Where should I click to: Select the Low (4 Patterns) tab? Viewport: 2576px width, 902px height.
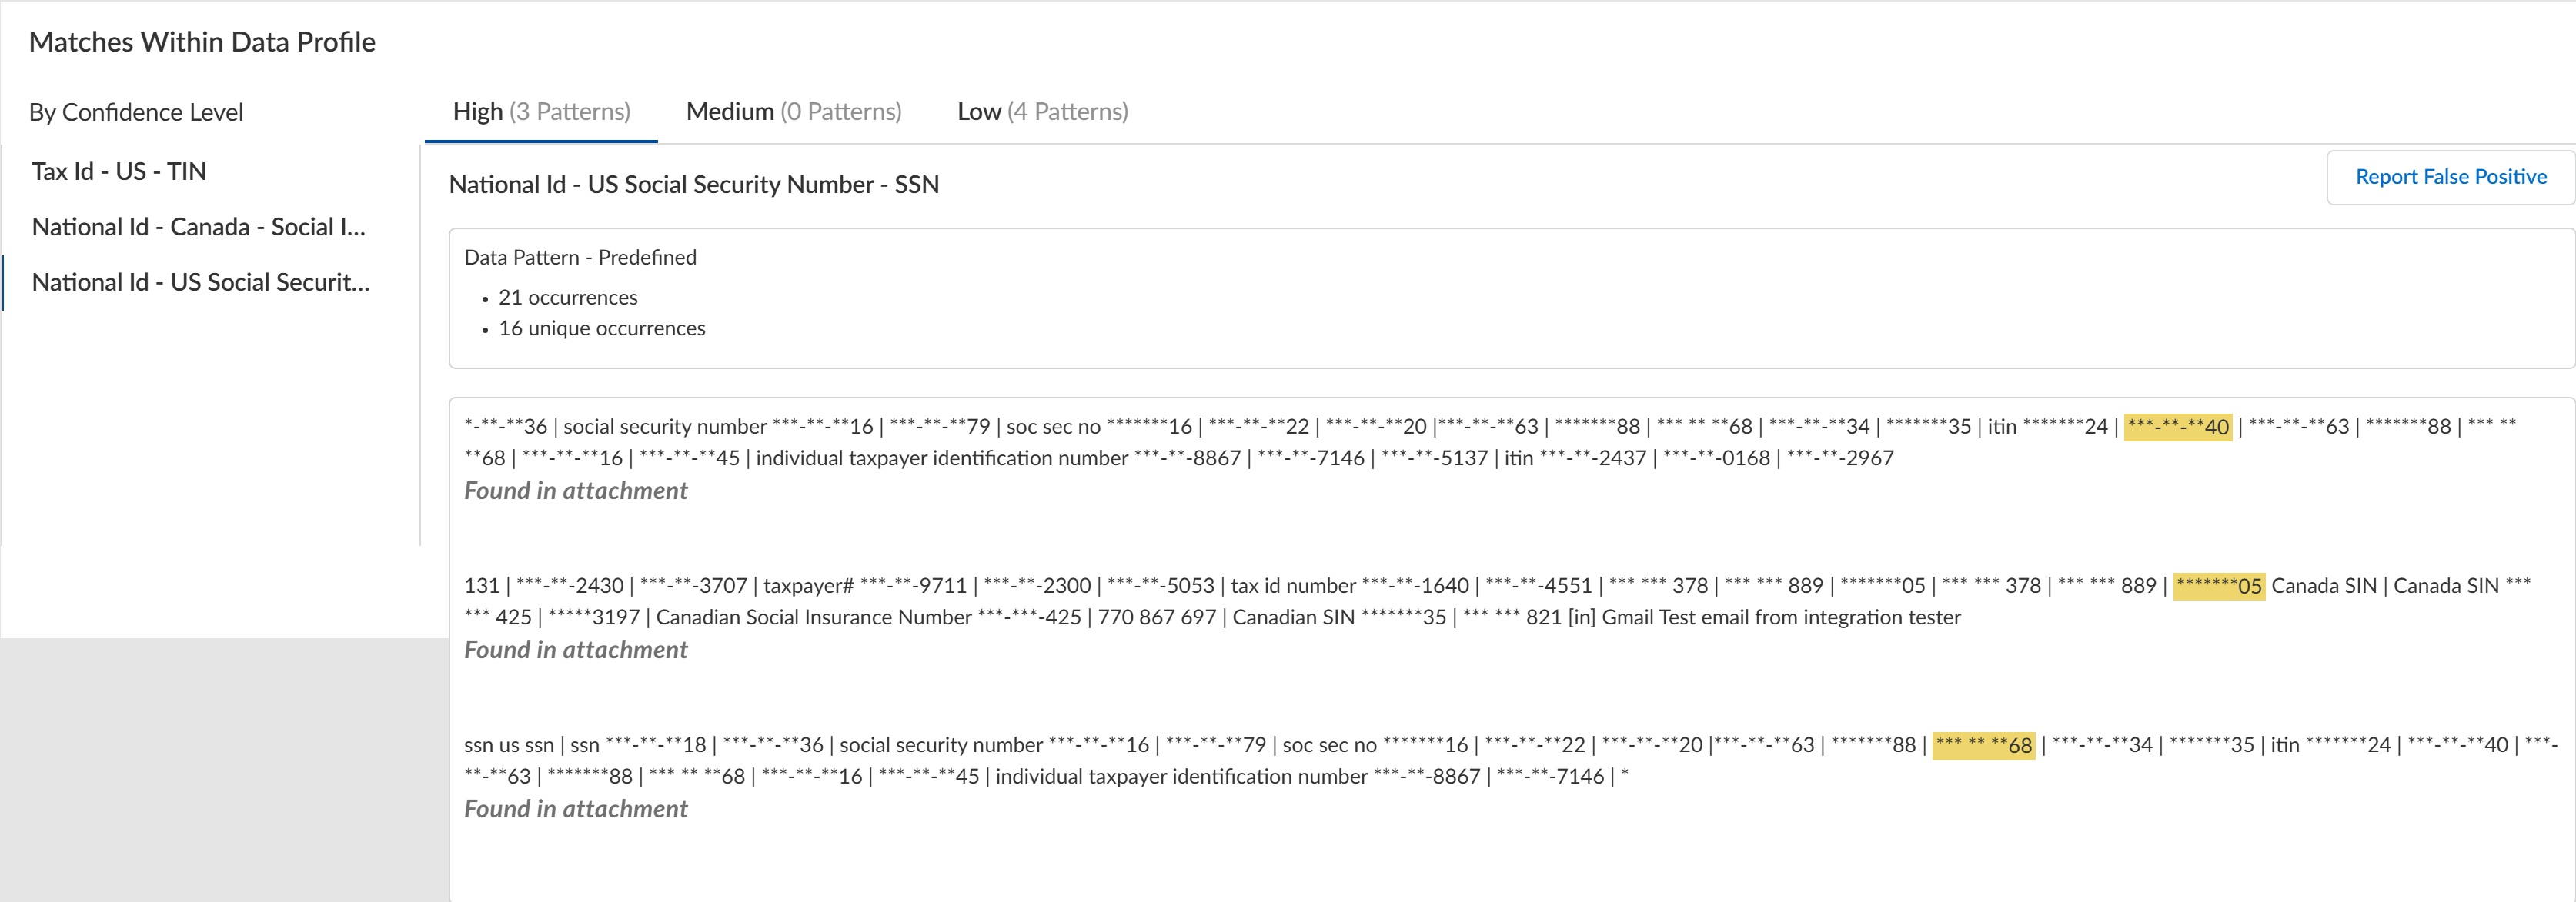tap(1042, 112)
